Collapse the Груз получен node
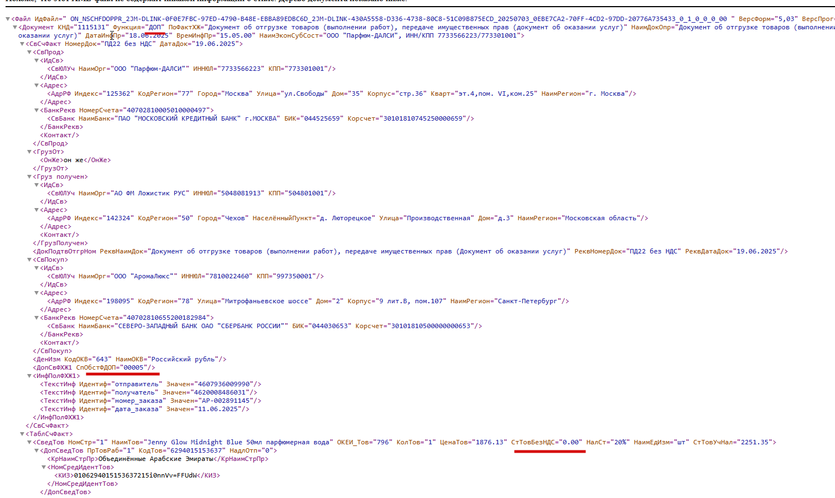 tap(29, 177)
